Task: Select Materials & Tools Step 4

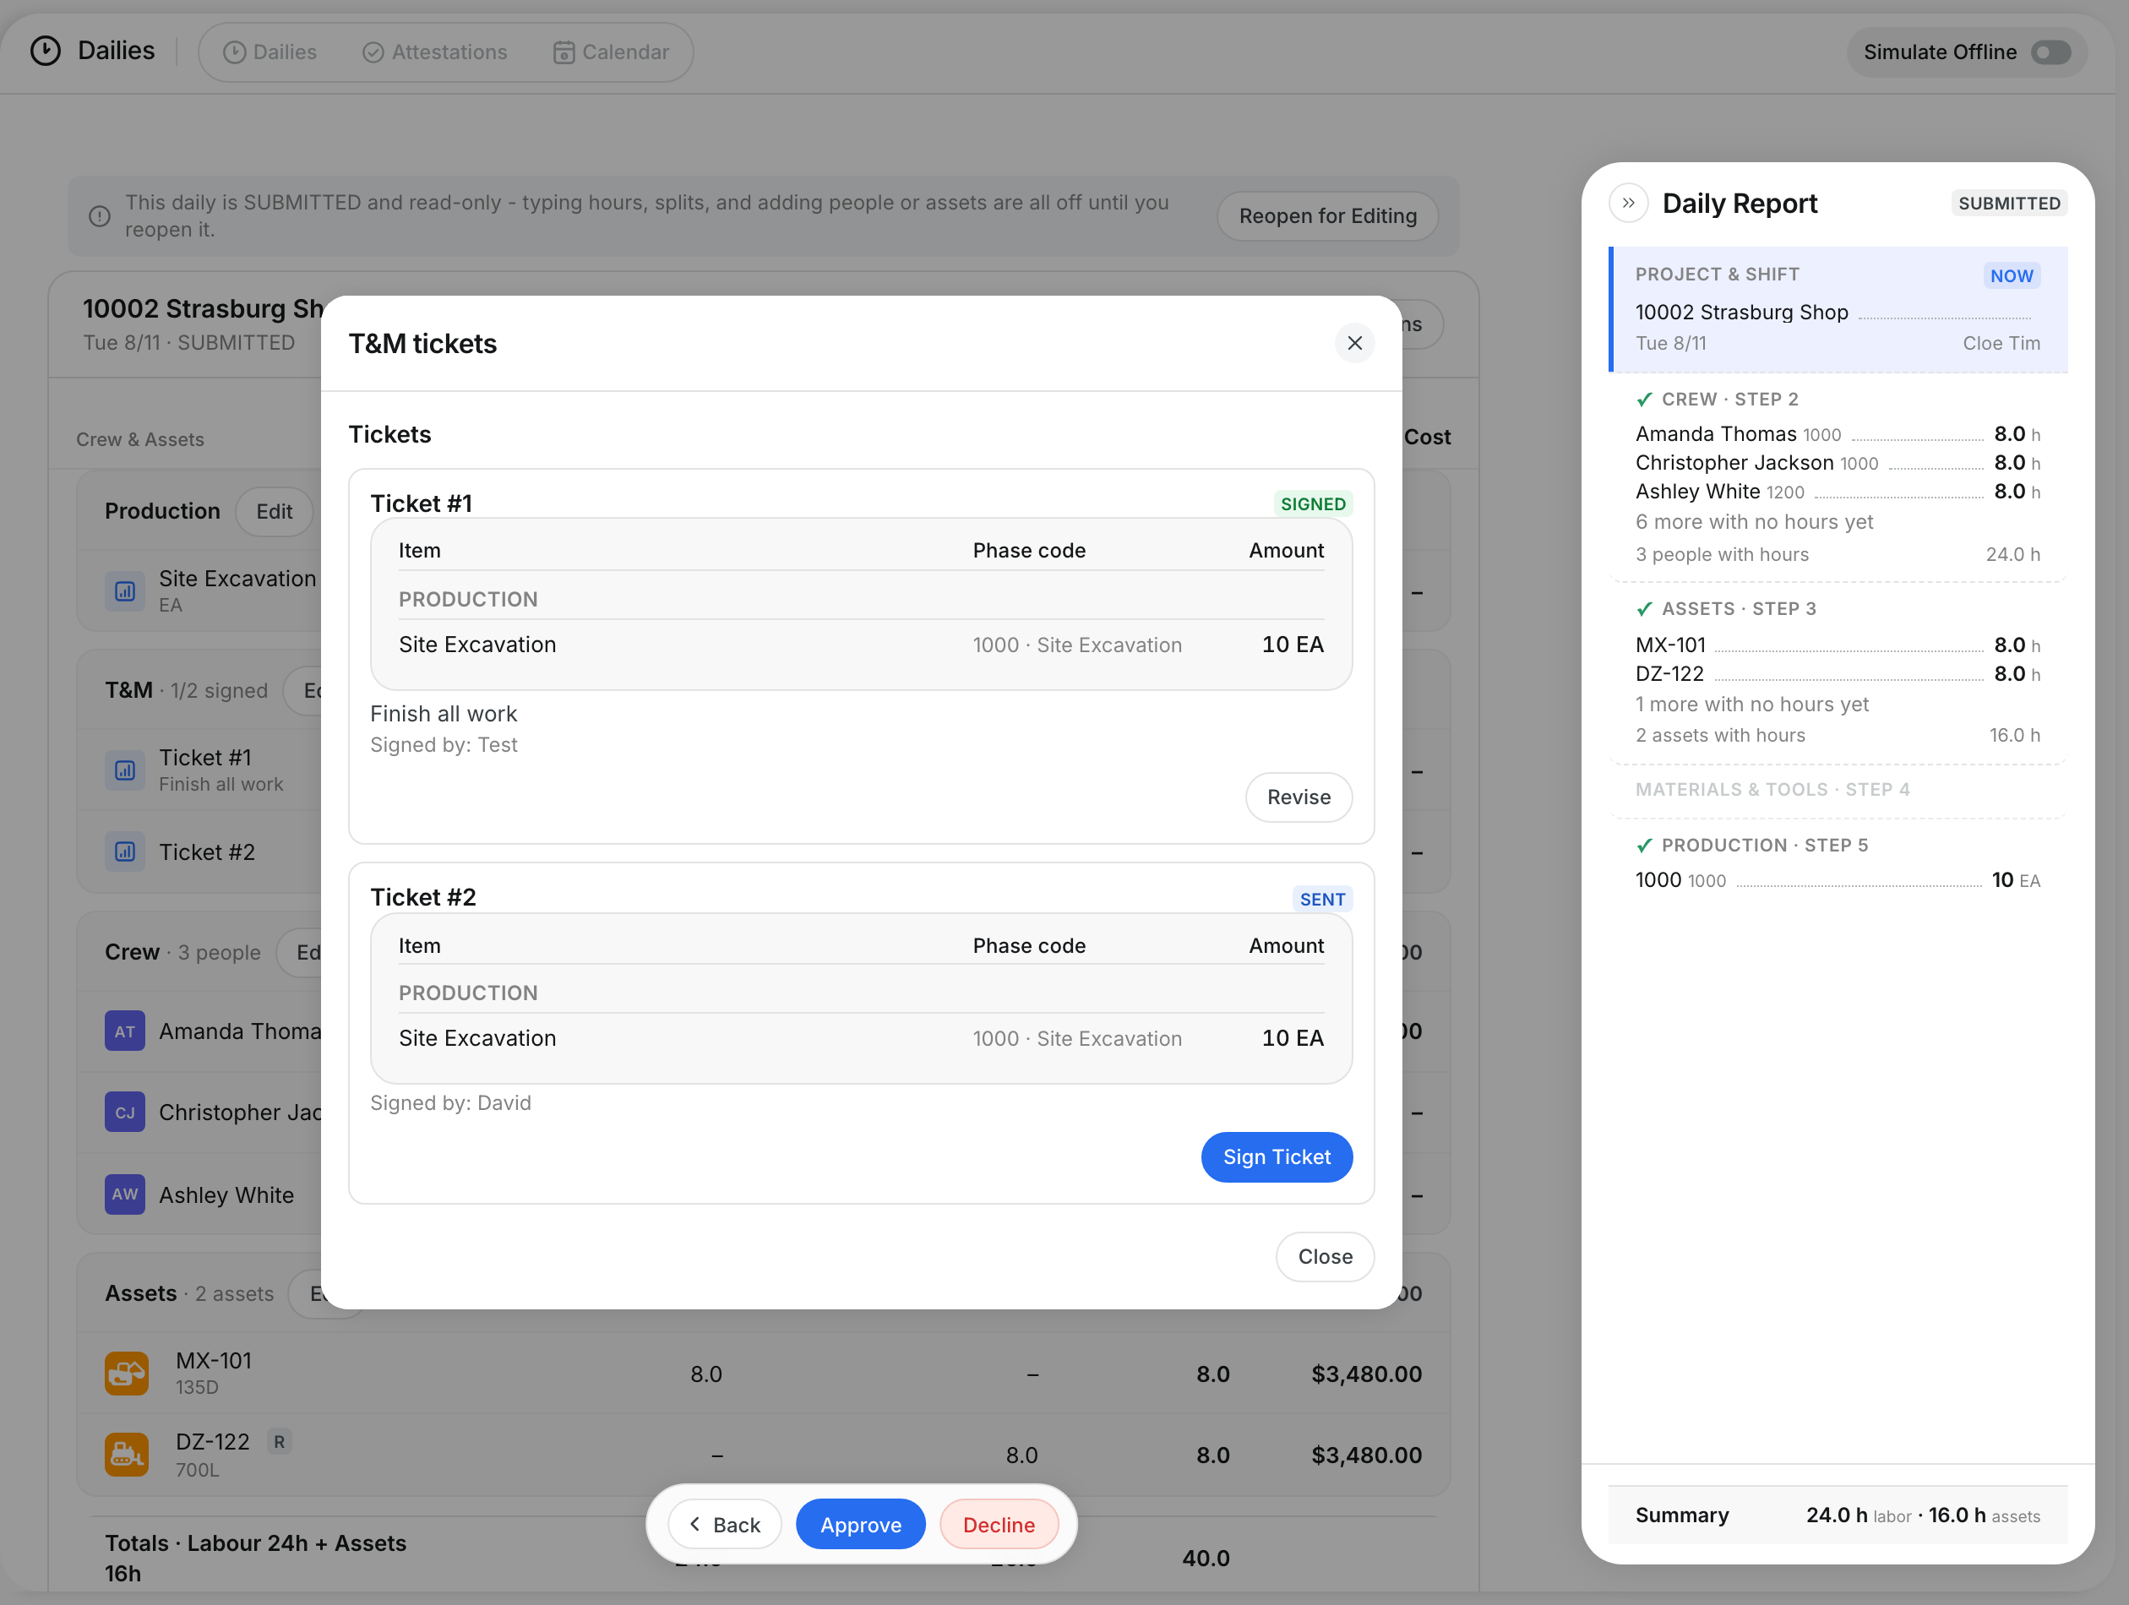Action: (x=1838, y=790)
